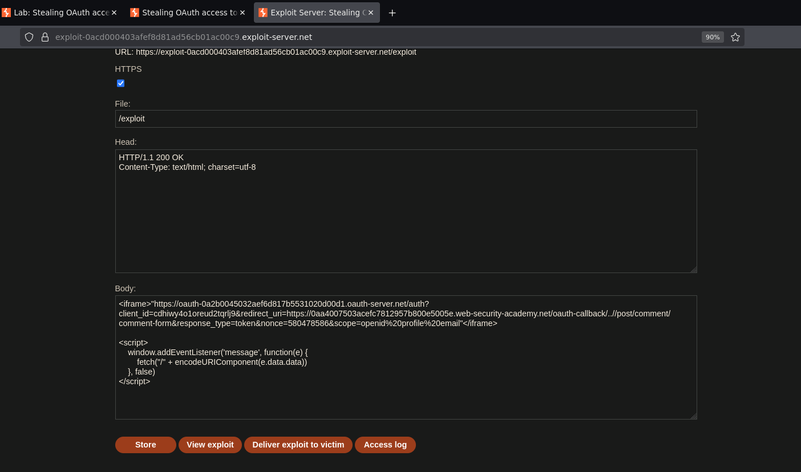Click the Store button
The width and height of the screenshot is (801, 472).
(x=145, y=445)
